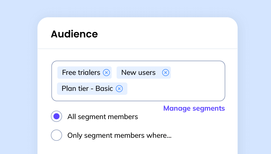271x154 pixels.
Task: Click the Only segment members where label text
Action: click(120, 135)
